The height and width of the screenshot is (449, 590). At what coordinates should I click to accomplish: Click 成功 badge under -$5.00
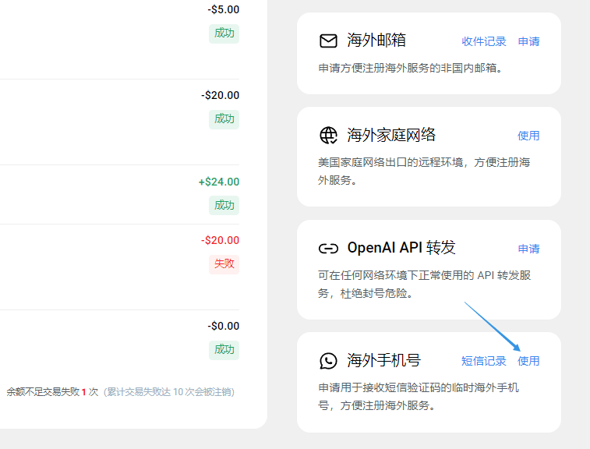(224, 33)
